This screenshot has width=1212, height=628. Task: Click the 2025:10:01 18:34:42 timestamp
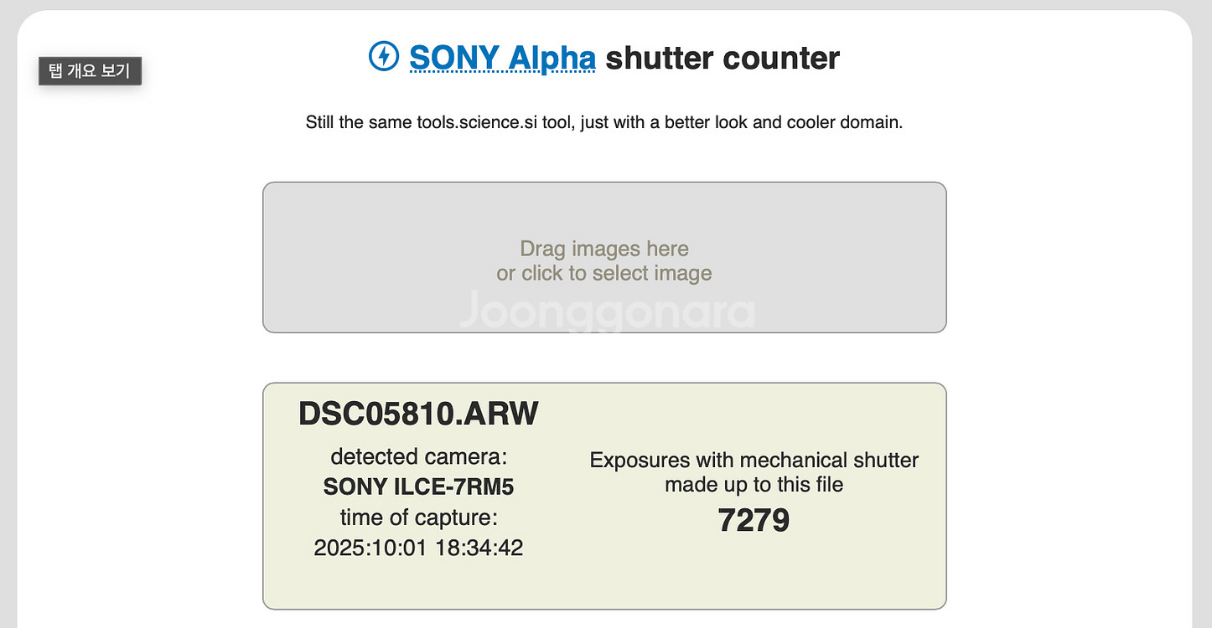click(418, 548)
